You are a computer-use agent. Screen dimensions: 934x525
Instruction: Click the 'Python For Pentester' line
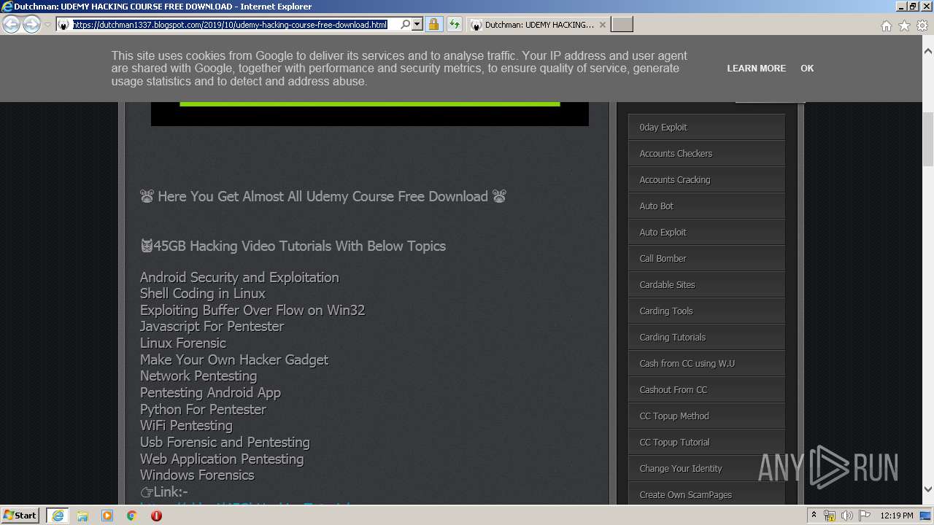click(x=203, y=409)
